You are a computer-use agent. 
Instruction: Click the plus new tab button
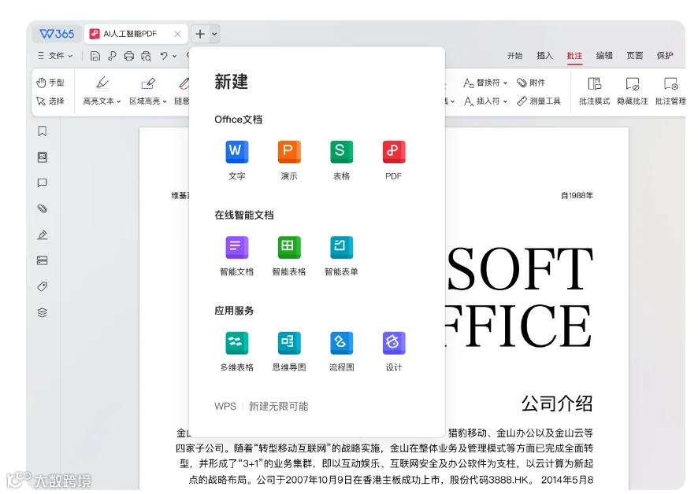tap(200, 34)
